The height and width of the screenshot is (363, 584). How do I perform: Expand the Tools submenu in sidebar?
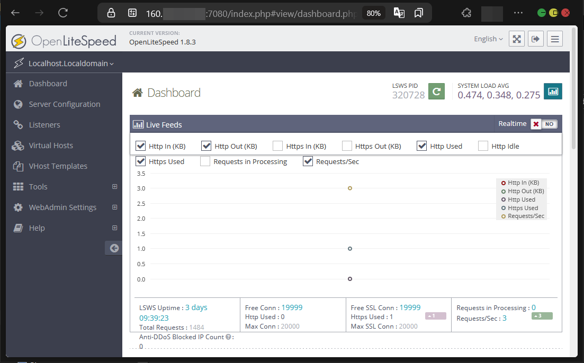coord(114,187)
